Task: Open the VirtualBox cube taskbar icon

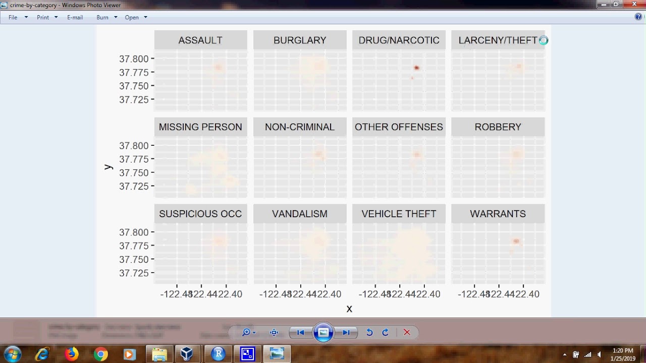Action: pyautogui.click(x=187, y=354)
